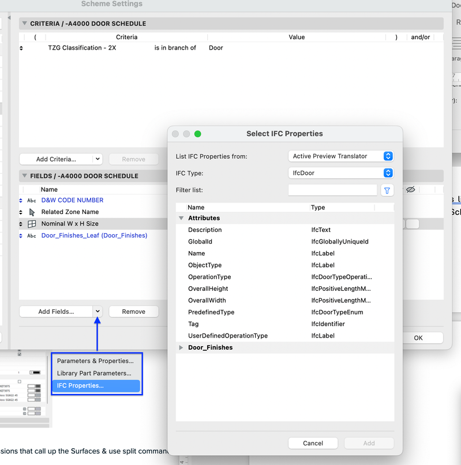The height and width of the screenshot is (465, 461).
Task: Click the Abc icon beside D&W CODE NUMBER
Action: click(32, 200)
